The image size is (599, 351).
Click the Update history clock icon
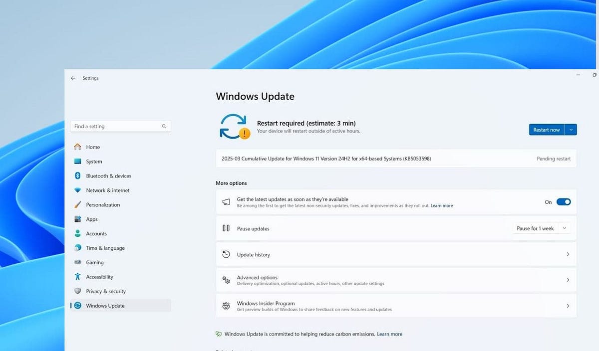coord(226,254)
